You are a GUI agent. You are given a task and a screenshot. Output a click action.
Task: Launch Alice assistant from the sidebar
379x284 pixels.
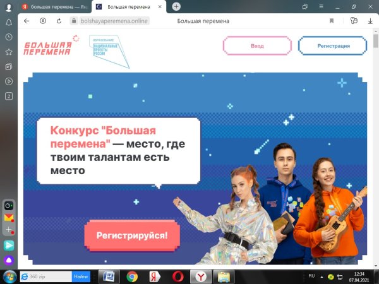click(9, 260)
